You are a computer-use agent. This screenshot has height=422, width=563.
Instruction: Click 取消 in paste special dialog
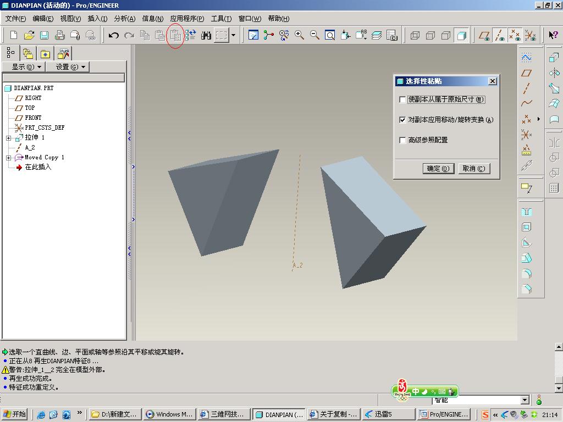point(474,169)
